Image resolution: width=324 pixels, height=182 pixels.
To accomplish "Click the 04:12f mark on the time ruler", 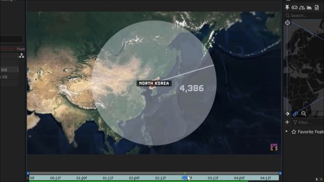I will (265, 178).
